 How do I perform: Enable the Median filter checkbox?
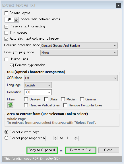click(x=63, y=99)
